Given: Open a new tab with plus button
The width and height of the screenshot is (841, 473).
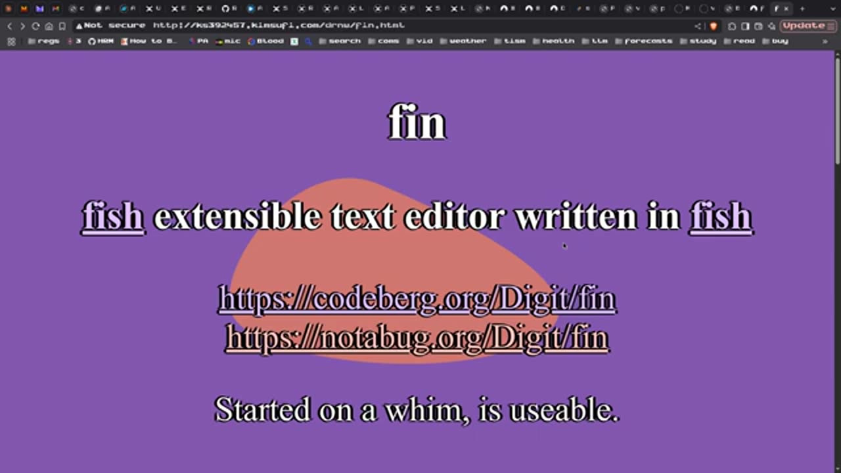Looking at the screenshot, I should click(x=802, y=9).
